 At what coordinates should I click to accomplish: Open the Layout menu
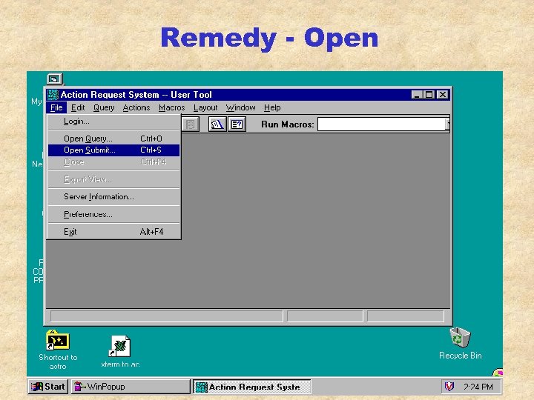point(205,107)
